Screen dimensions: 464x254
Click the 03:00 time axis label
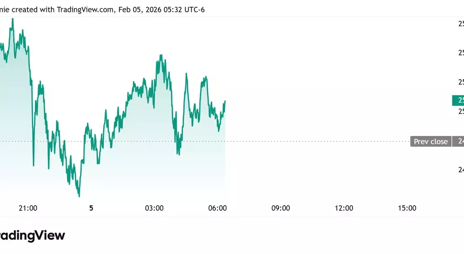154,208
